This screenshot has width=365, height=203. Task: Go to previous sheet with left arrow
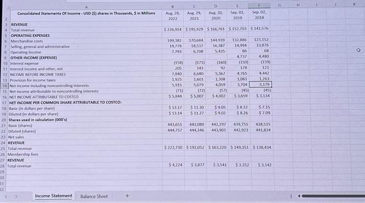pos(6,197)
